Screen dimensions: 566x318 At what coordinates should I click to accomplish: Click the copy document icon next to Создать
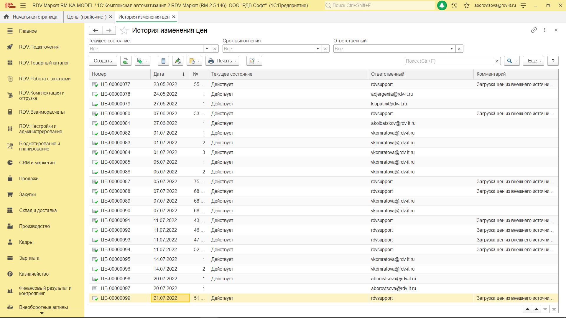pos(126,61)
